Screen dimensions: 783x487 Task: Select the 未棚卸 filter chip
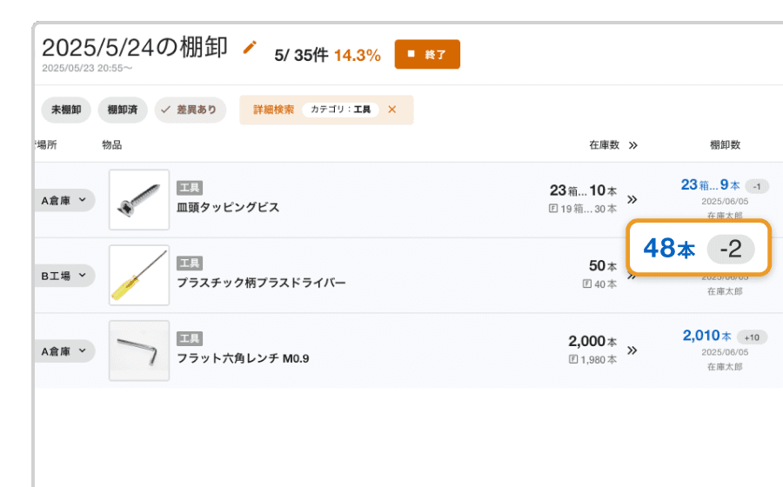tap(66, 110)
